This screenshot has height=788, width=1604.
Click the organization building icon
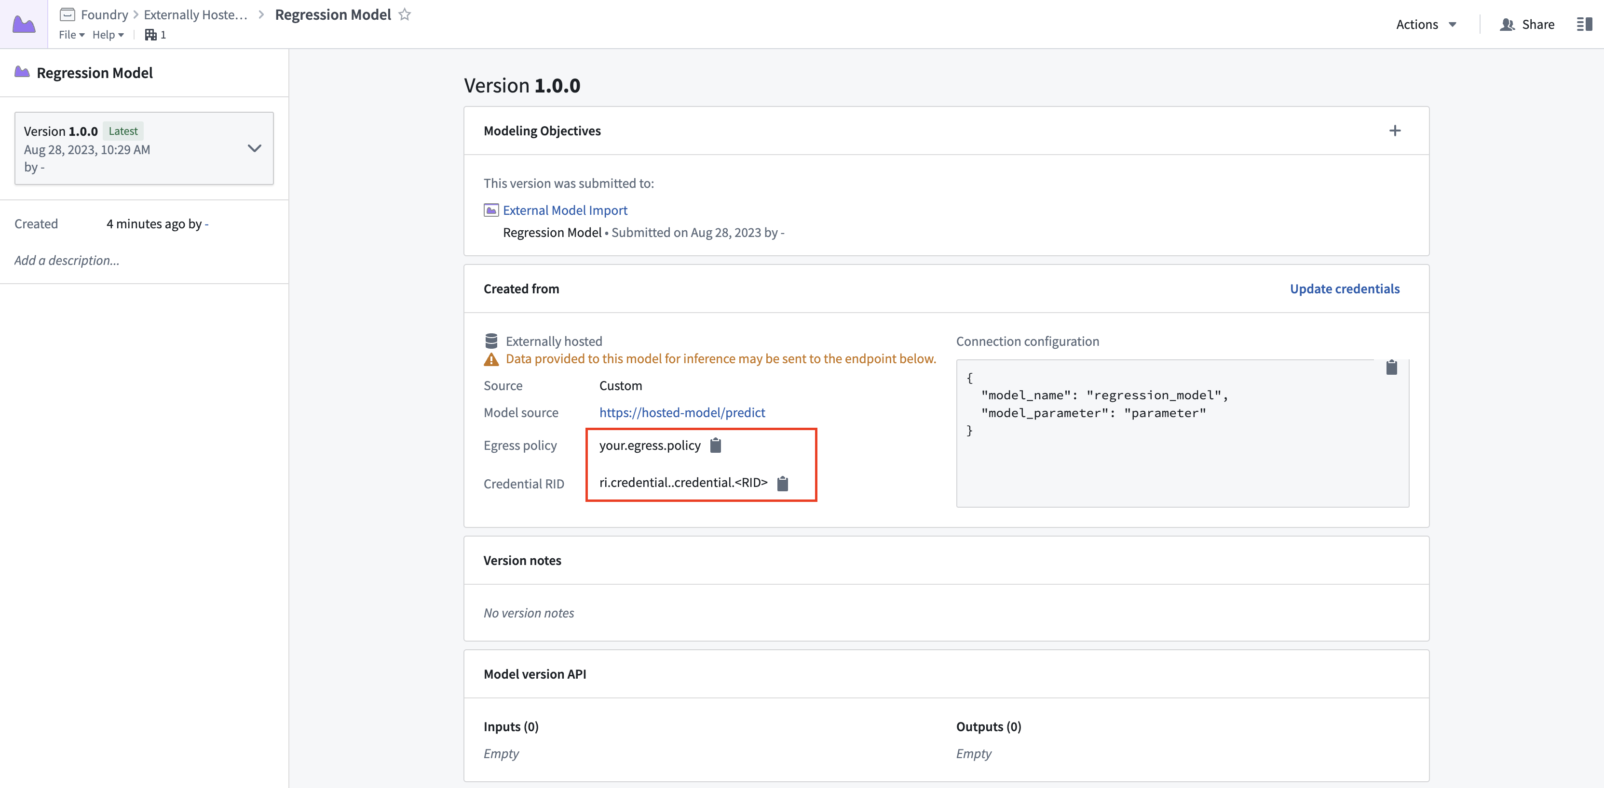pos(150,35)
